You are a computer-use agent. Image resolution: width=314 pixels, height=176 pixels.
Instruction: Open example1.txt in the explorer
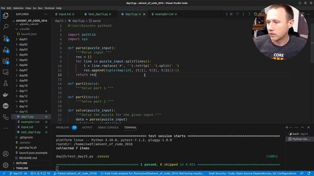coord(30,122)
